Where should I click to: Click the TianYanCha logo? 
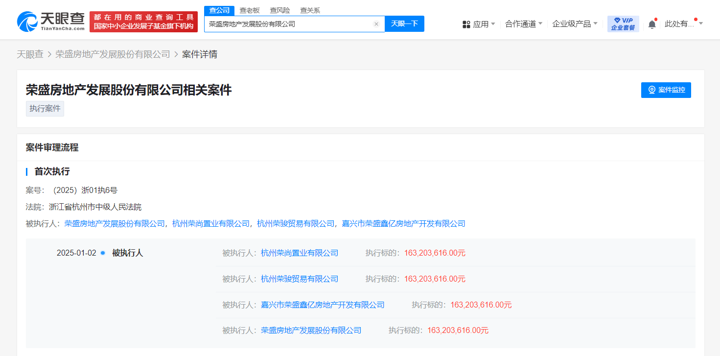coord(51,22)
